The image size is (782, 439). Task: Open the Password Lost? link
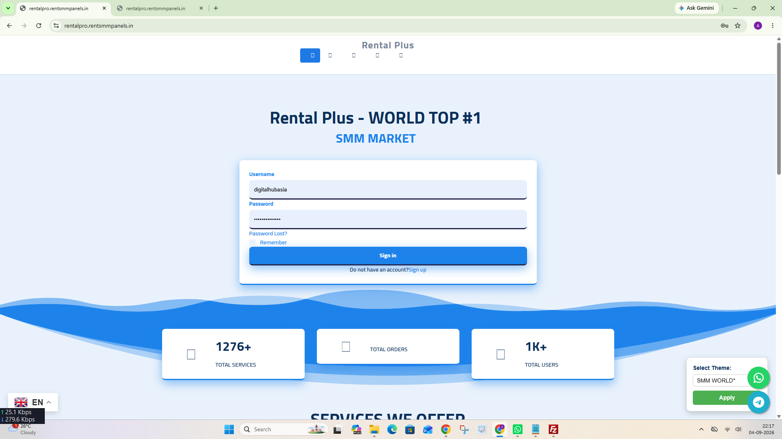pos(268,234)
